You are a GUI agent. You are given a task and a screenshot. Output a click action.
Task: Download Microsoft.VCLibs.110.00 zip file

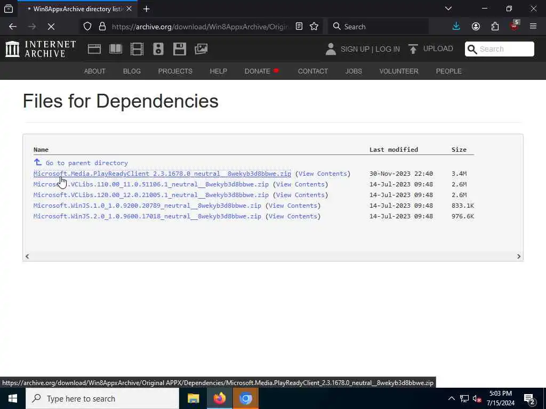click(151, 184)
